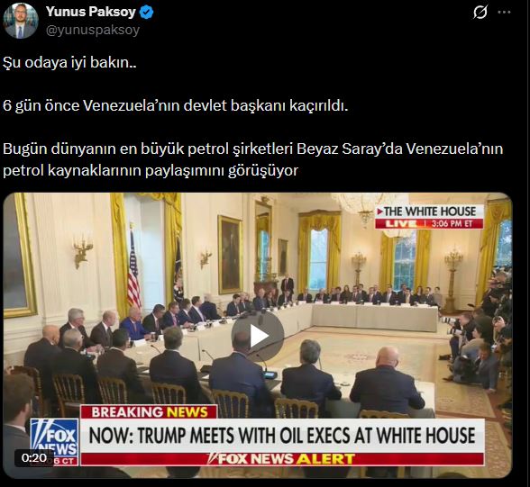Click the blue verified badge icon
The width and height of the screenshot is (530, 487).
[147, 13]
